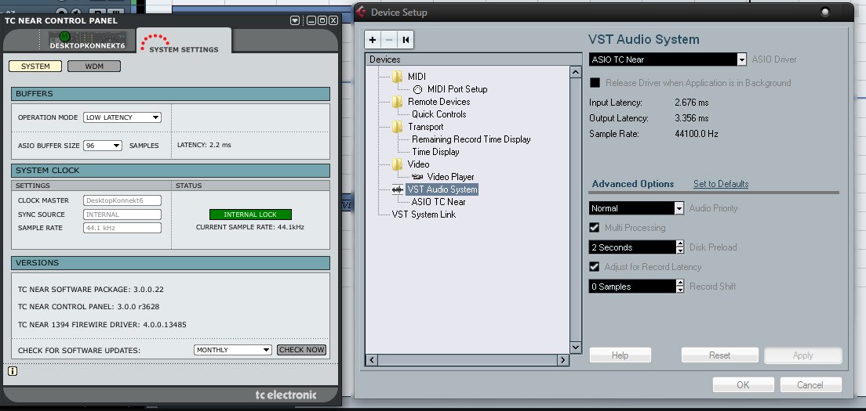Disable the Multi Processing checkbox
Viewport: 866px width, 411px height.
[x=595, y=228]
